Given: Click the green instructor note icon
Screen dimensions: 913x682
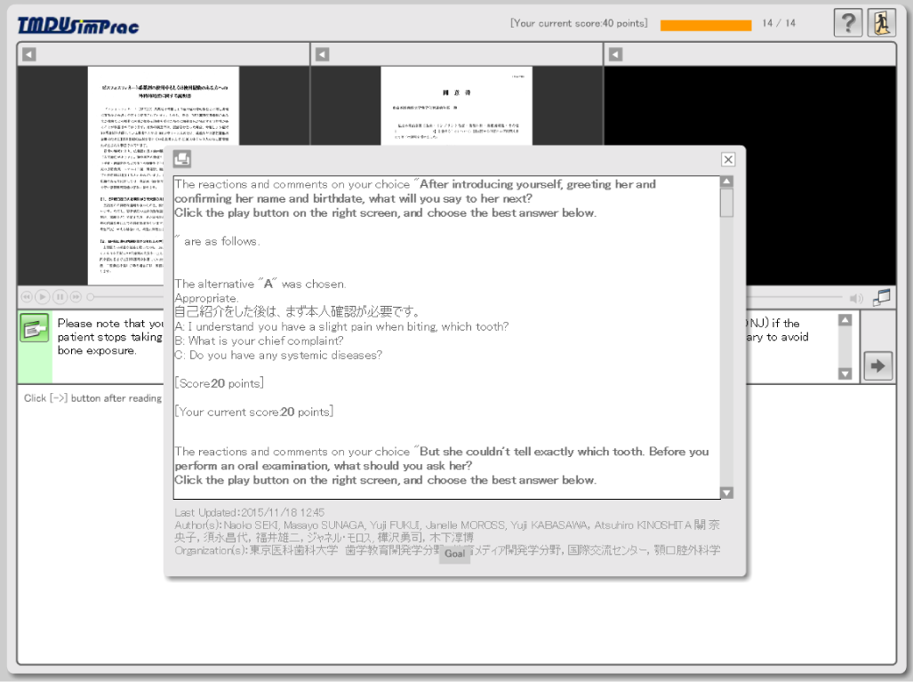Looking at the screenshot, I should coord(35,328).
